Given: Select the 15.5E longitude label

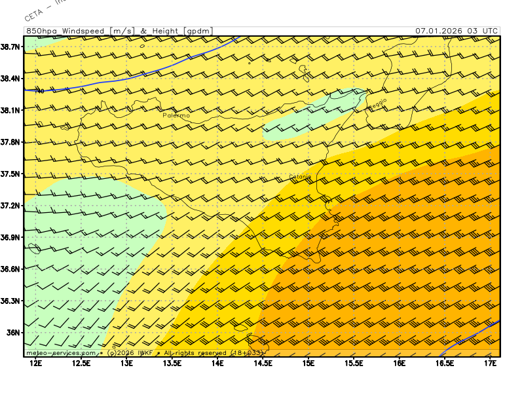Looking at the screenshot, I should 354,362.
